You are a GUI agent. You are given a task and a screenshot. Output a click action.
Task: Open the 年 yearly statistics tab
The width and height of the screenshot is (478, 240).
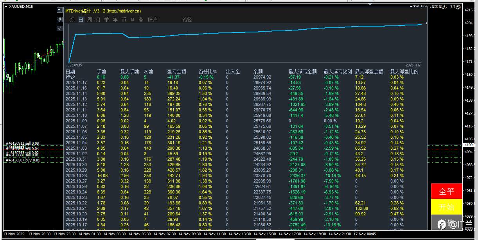click(x=115, y=20)
